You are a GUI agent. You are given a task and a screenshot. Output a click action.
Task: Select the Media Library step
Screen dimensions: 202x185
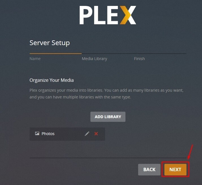[94, 59]
